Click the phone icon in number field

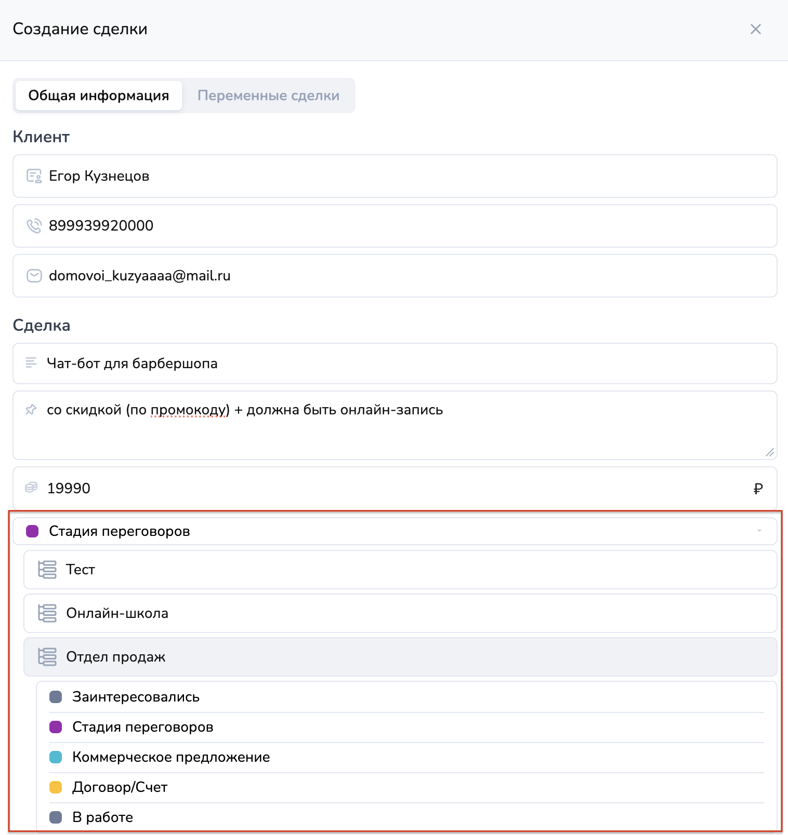34,226
